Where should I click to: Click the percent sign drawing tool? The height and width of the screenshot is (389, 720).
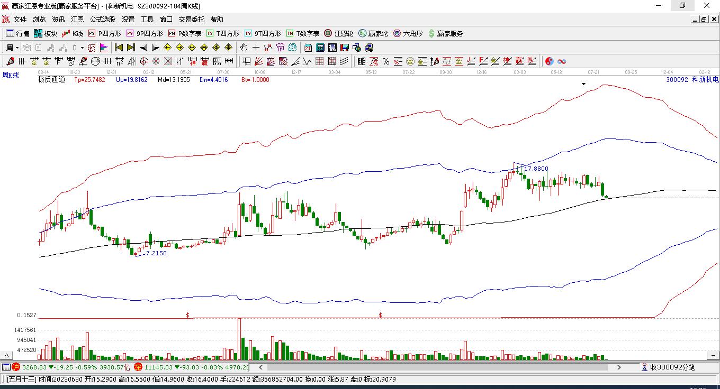386,61
